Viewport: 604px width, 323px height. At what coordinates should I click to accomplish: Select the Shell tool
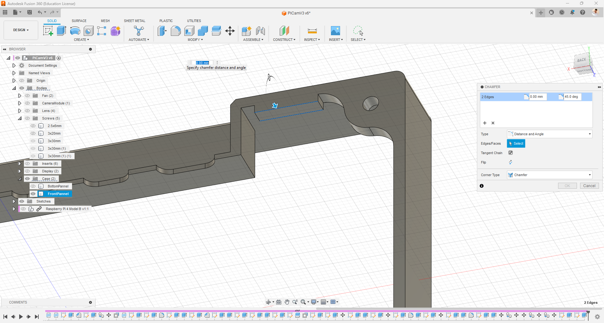coord(189,31)
